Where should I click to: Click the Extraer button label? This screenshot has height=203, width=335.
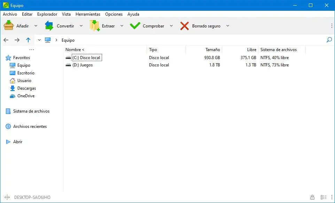coord(108,26)
